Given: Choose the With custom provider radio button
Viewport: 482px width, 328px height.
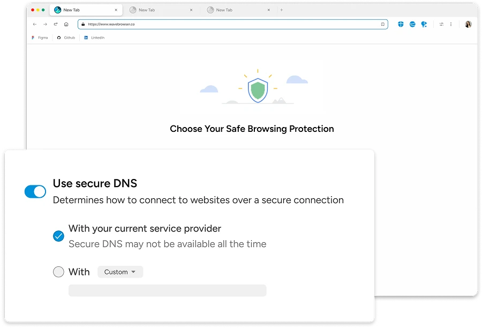Looking at the screenshot, I should click(x=59, y=272).
